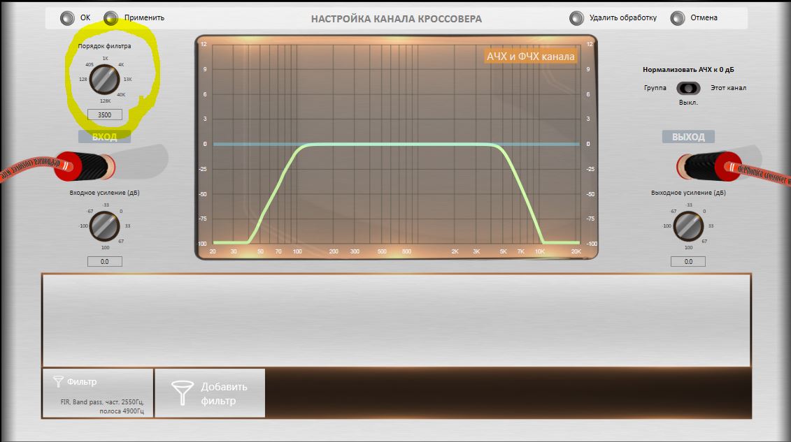Screen dimensions: 791x442
Task: Click the small funnel icon beside Фильтр
Action: [59, 381]
